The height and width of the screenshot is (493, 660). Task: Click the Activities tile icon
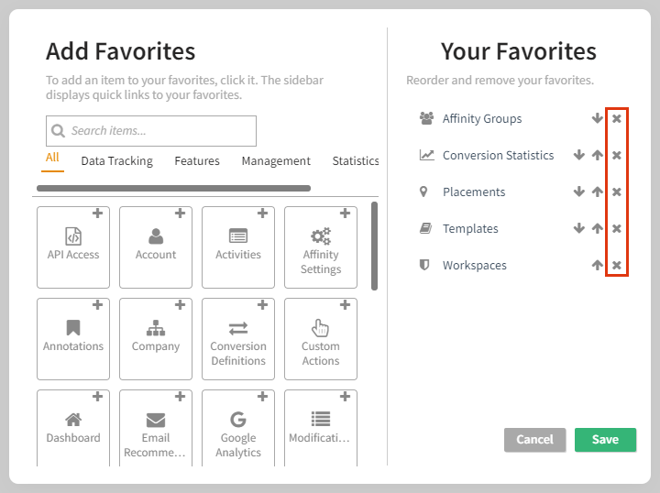tap(238, 236)
